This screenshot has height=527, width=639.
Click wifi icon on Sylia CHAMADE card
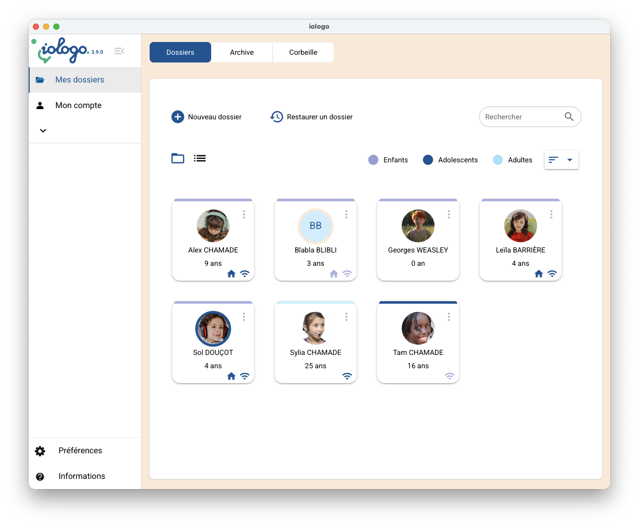coord(347,376)
